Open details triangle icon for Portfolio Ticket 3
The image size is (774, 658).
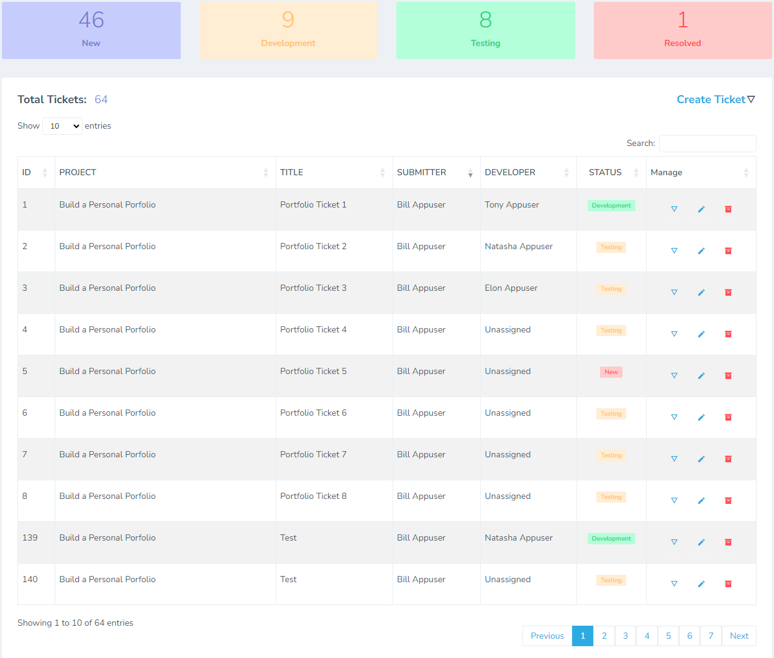click(674, 293)
